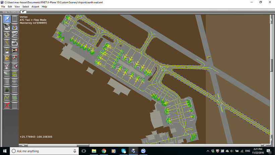This screenshot has width=275, height=155.
Task: Choose the Runway creation tool
Action: click(7, 27)
